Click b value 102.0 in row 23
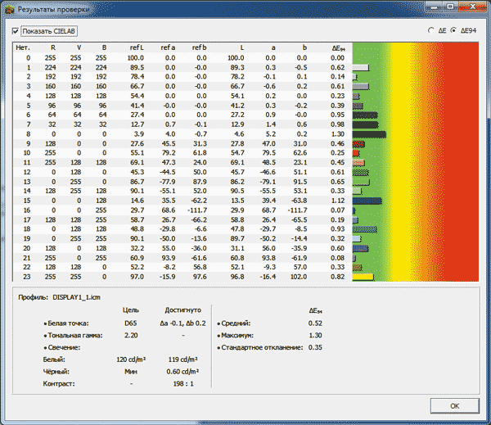Screen dimensions: 491x425 299,277
